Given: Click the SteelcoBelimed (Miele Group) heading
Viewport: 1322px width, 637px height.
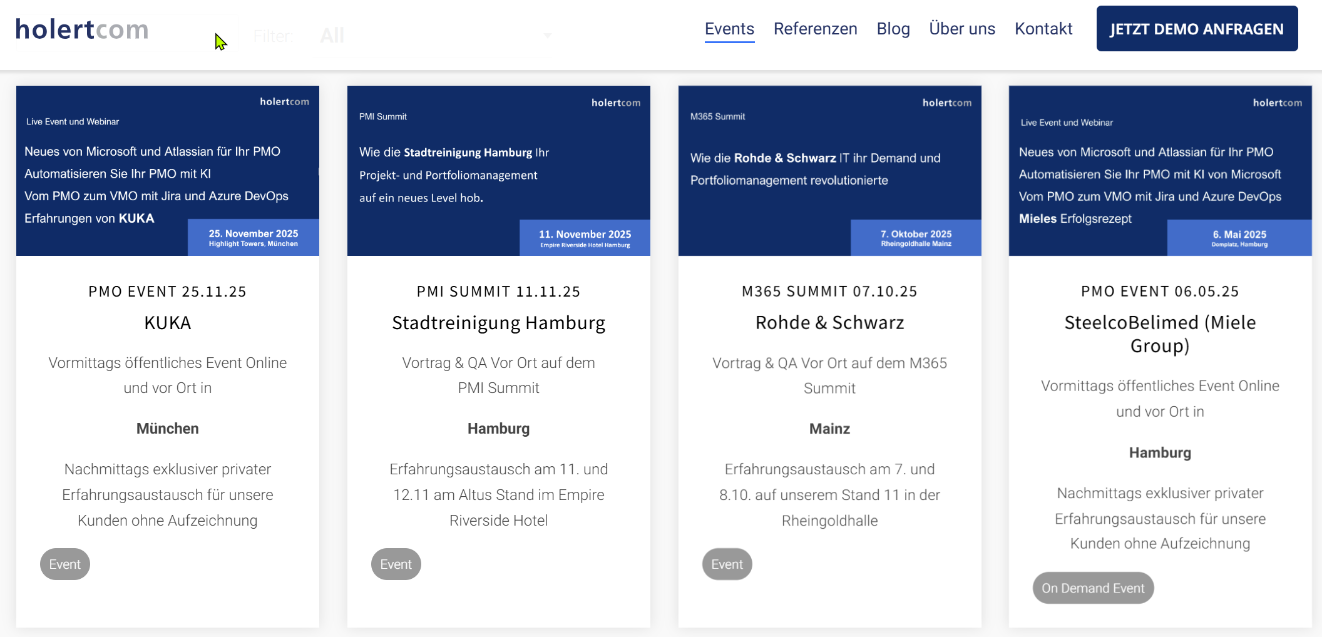Looking at the screenshot, I should pyautogui.click(x=1160, y=334).
